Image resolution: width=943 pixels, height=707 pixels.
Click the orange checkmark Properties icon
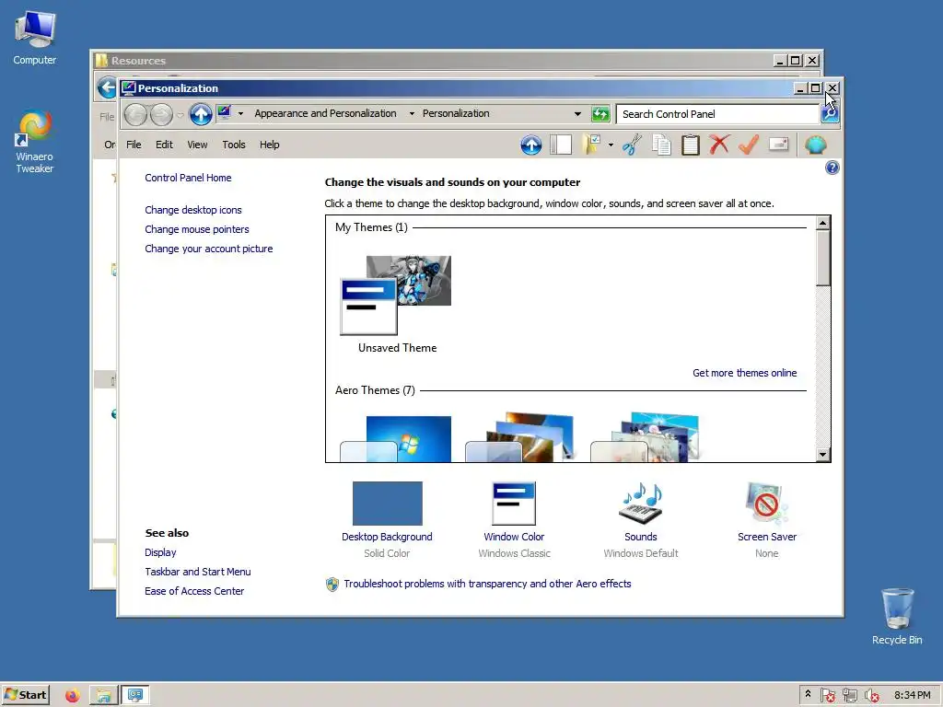coord(749,145)
